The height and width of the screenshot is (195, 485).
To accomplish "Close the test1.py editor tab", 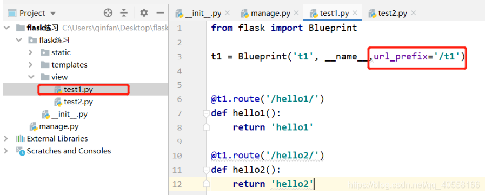I will [355, 13].
